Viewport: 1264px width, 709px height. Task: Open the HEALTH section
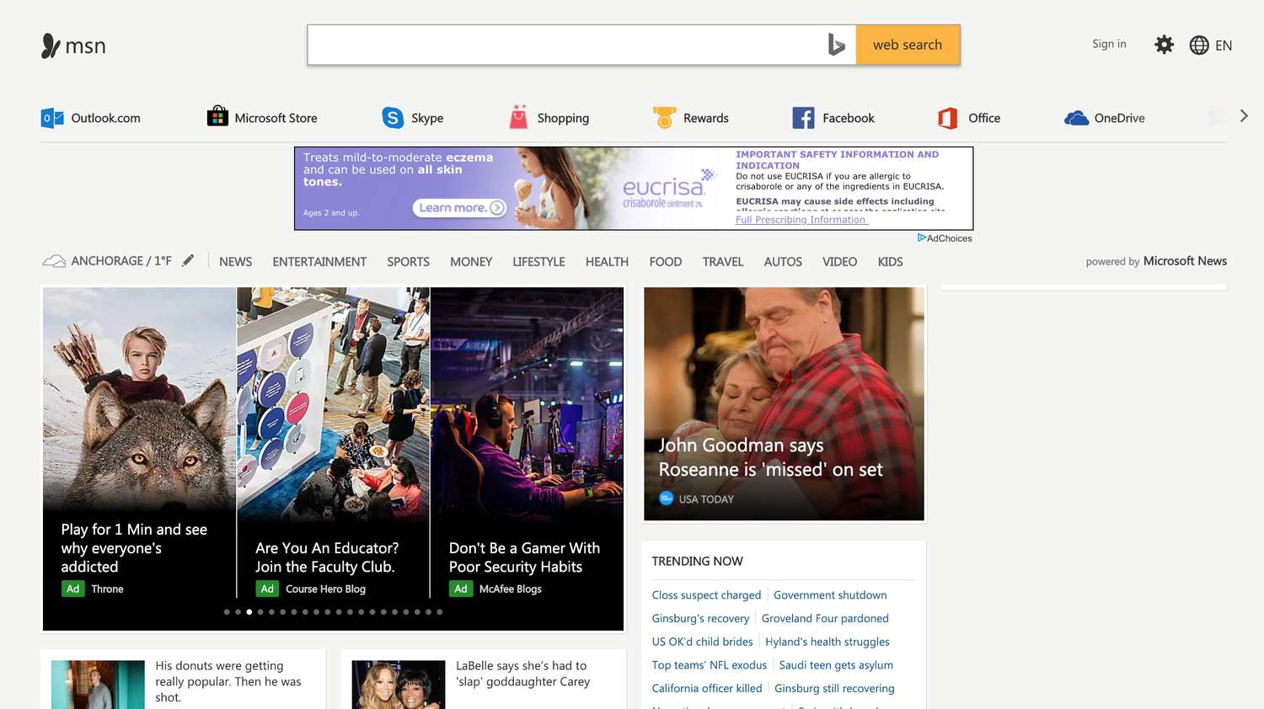tap(607, 262)
